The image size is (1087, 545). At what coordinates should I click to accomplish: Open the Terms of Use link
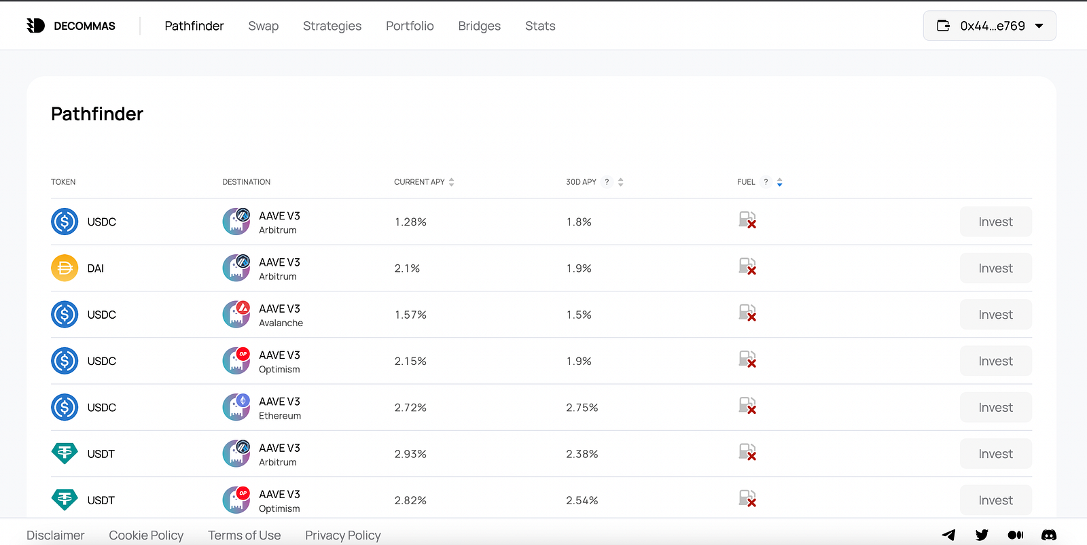(x=244, y=535)
